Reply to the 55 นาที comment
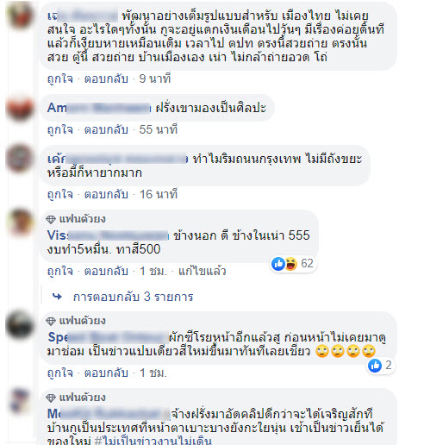 pos(106,129)
